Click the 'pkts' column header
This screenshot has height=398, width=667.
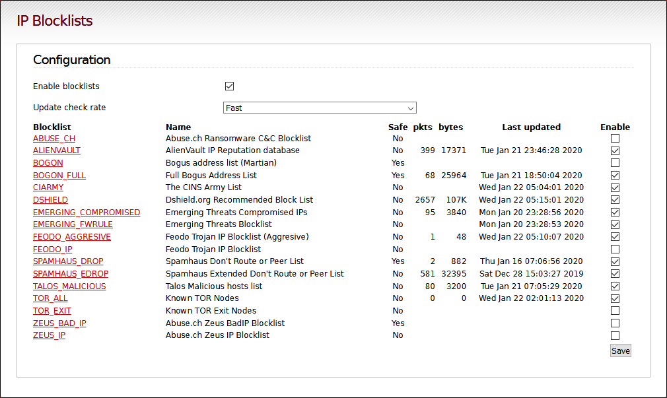[423, 127]
